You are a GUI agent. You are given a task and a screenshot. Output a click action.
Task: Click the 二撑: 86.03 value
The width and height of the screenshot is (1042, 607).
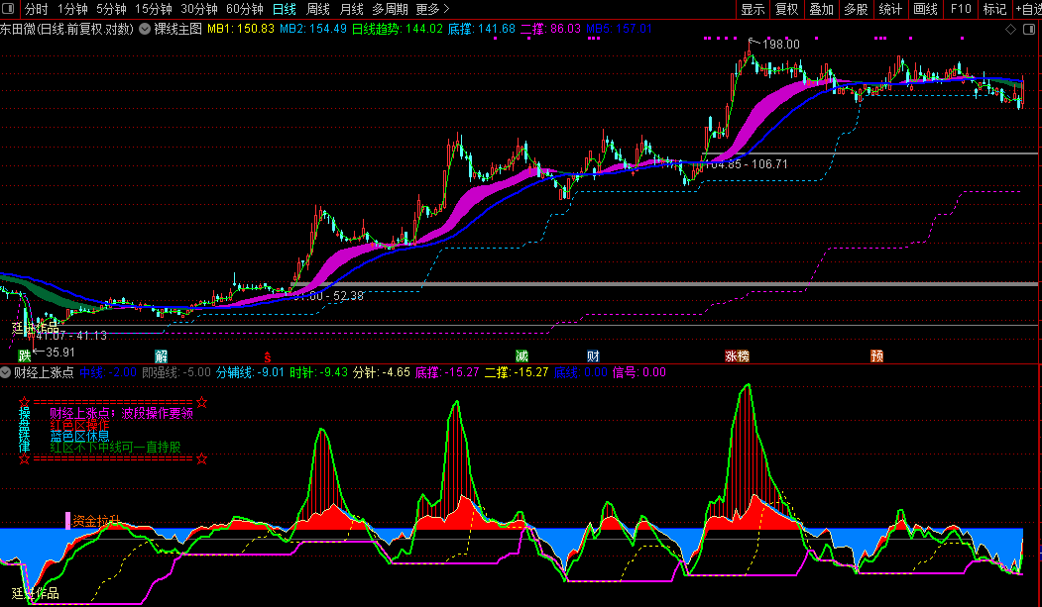pyautogui.click(x=551, y=29)
